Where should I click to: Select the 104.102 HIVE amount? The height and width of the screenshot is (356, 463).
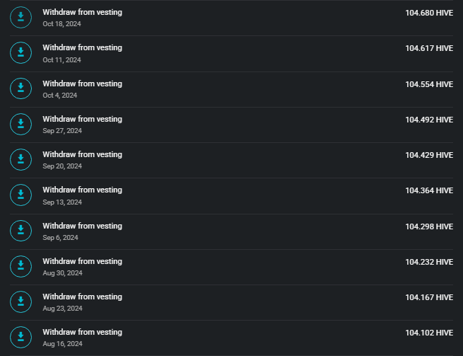429,333
